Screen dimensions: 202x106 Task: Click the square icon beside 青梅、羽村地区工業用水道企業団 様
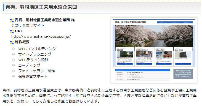click(x=12, y=20)
